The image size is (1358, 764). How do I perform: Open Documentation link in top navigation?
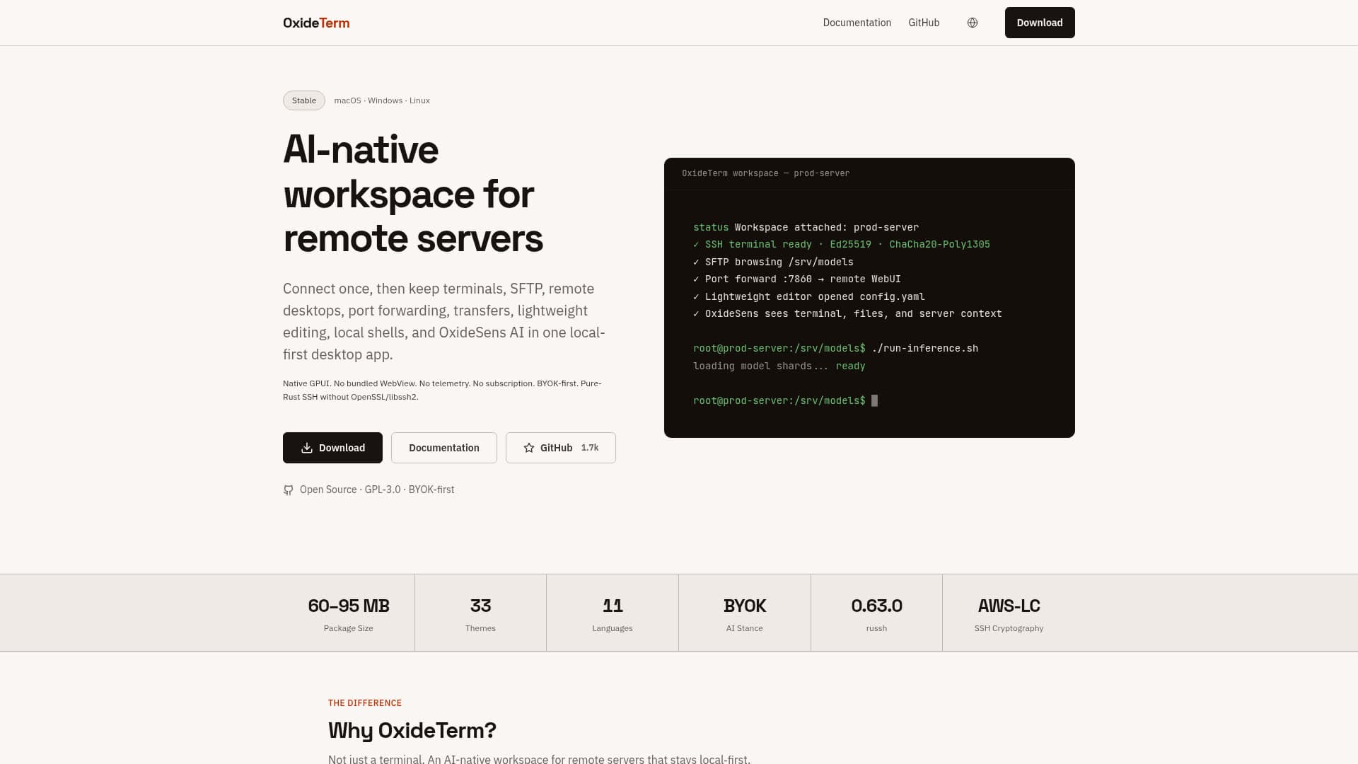pos(857,23)
